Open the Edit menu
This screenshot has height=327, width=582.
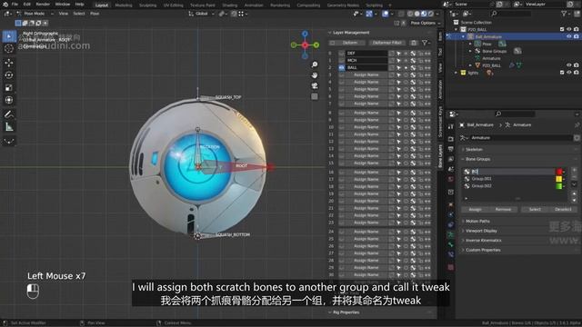coord(27,5)
